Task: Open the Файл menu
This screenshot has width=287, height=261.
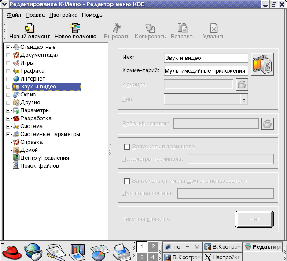Action: tap(14, 15)
